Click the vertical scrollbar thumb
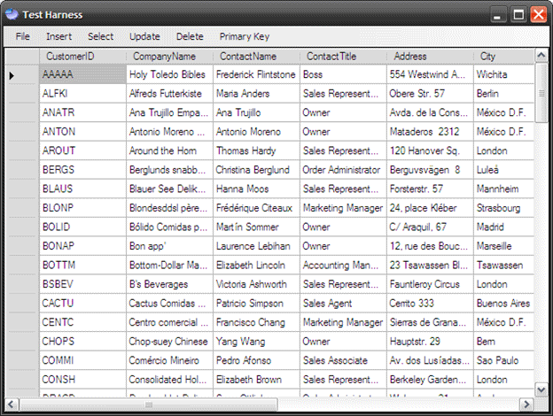 point(541,93)
